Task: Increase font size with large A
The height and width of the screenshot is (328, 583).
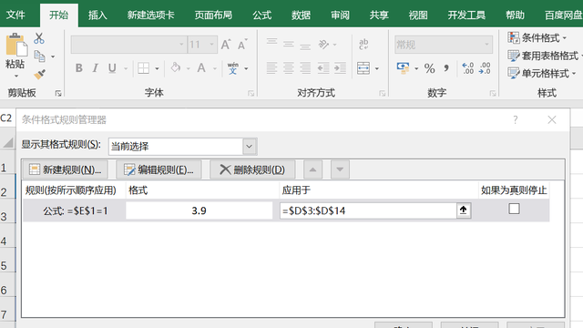Action: [225, 45]
